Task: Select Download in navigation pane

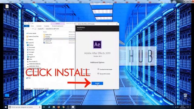Action: pyautogui.click(x=32, y=50)
